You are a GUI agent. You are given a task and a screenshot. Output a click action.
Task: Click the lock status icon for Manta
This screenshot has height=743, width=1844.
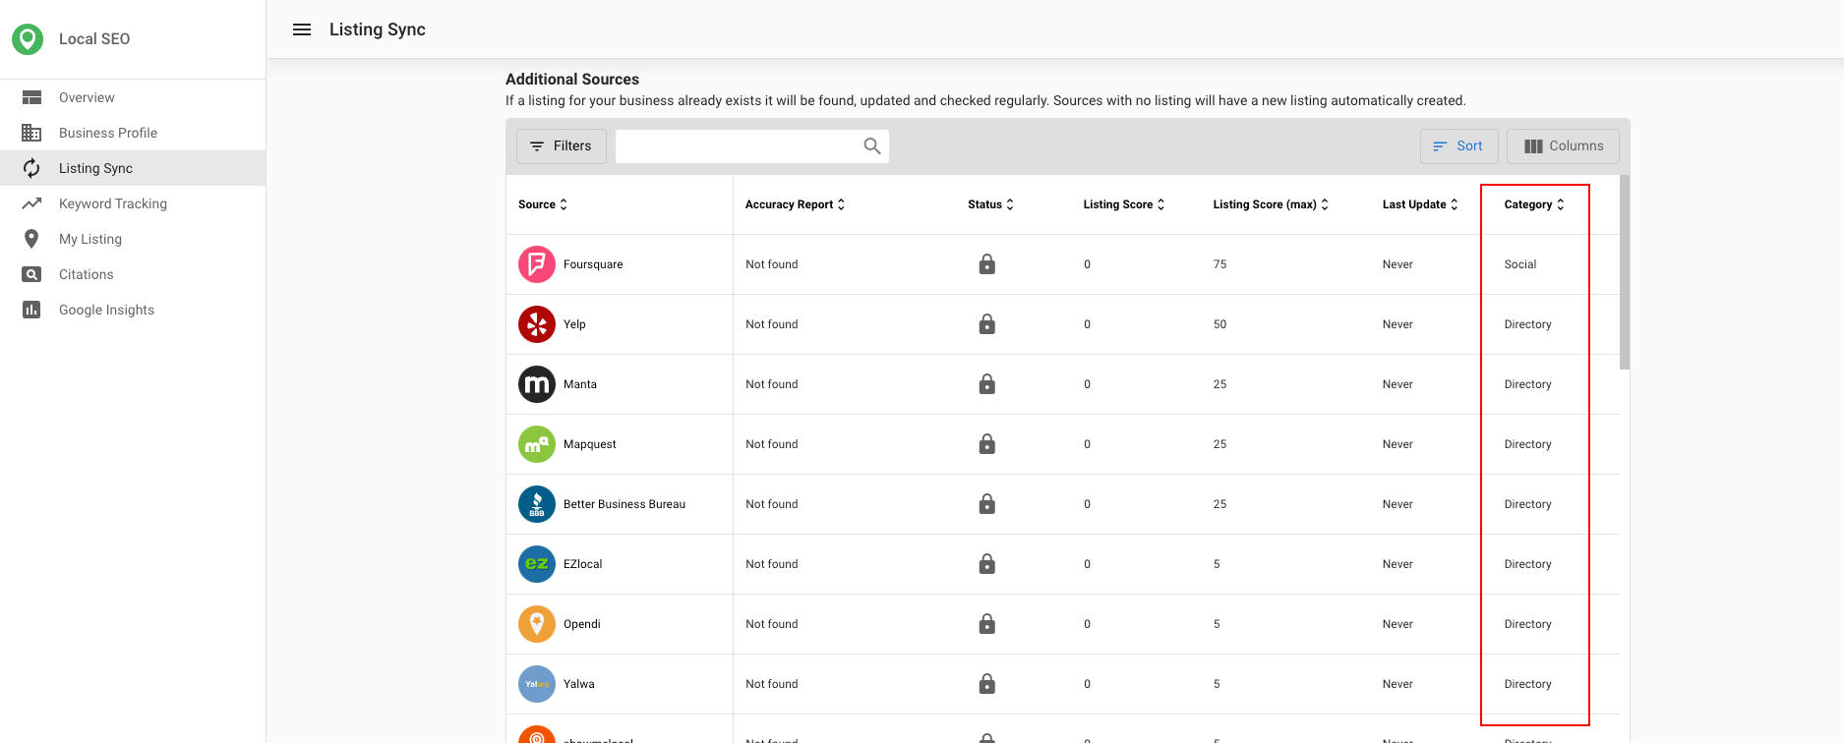pos(986,384)
